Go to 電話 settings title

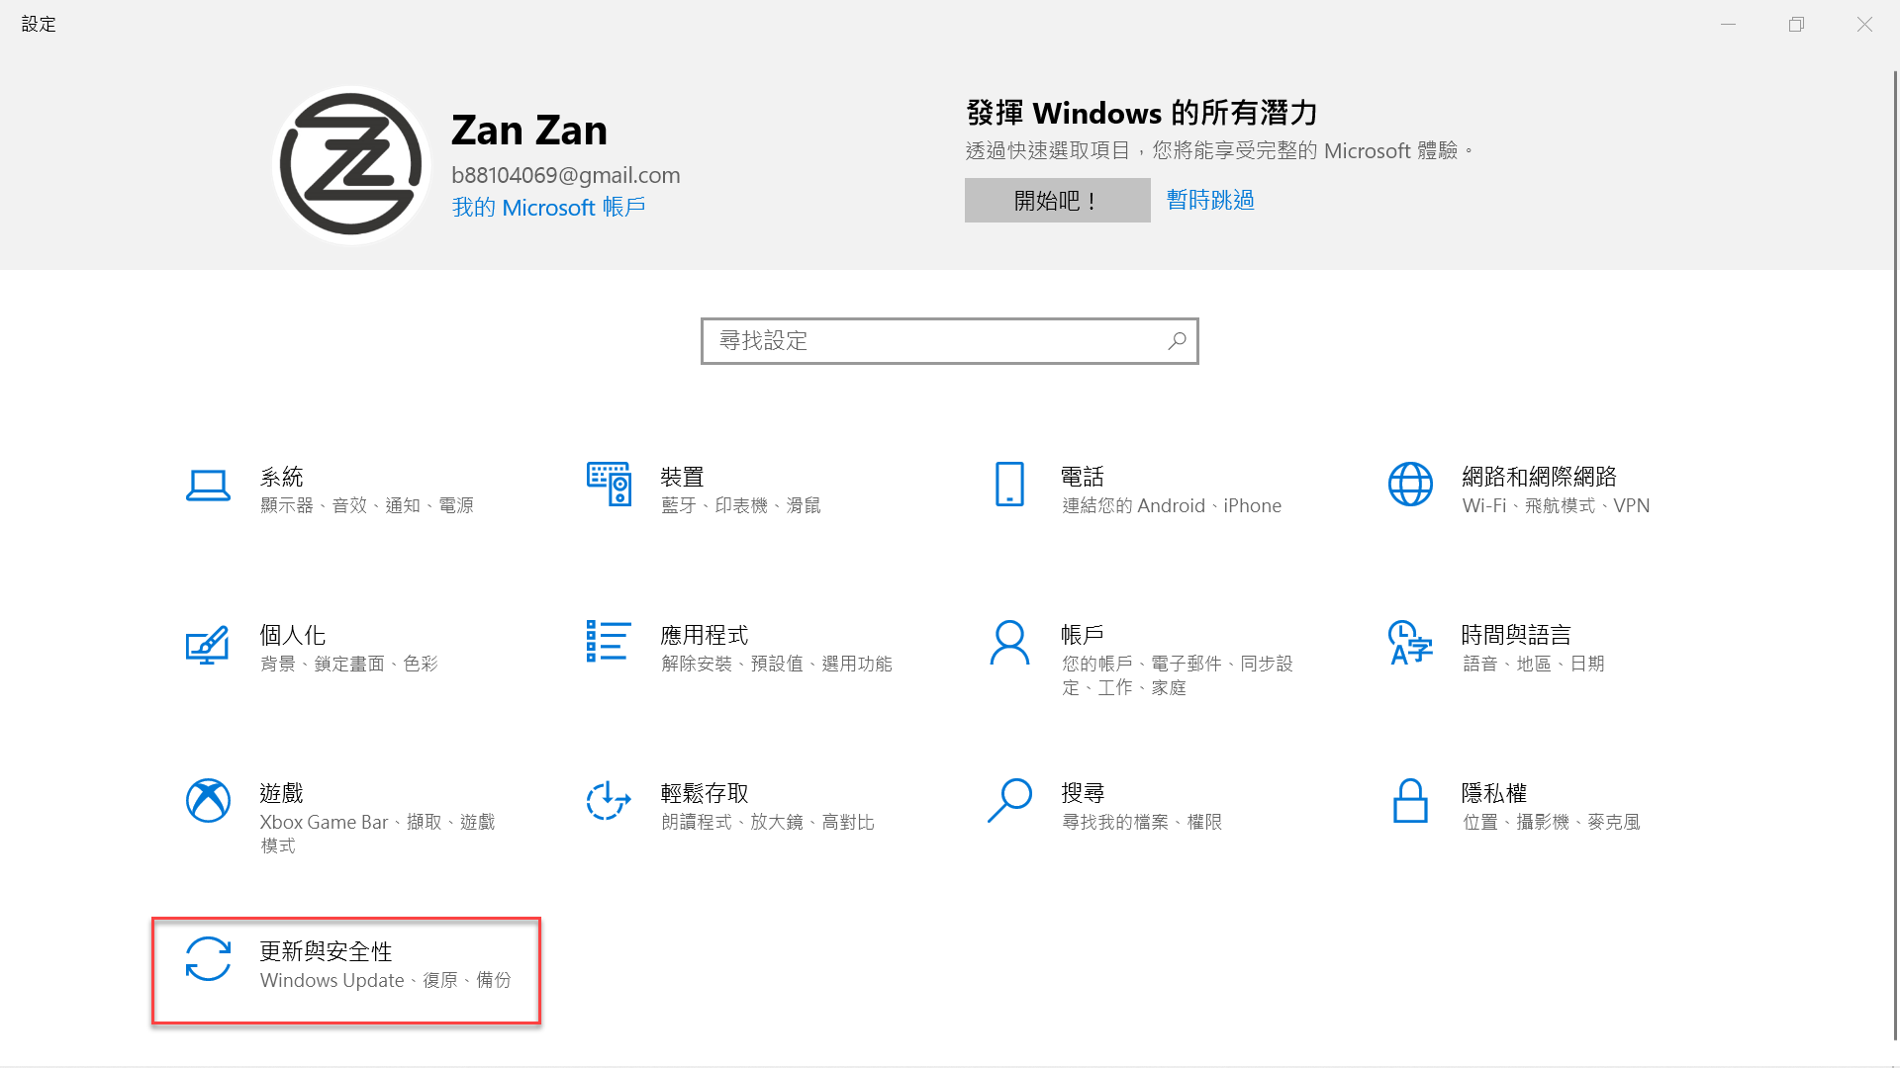click(x=1083, y=477)
